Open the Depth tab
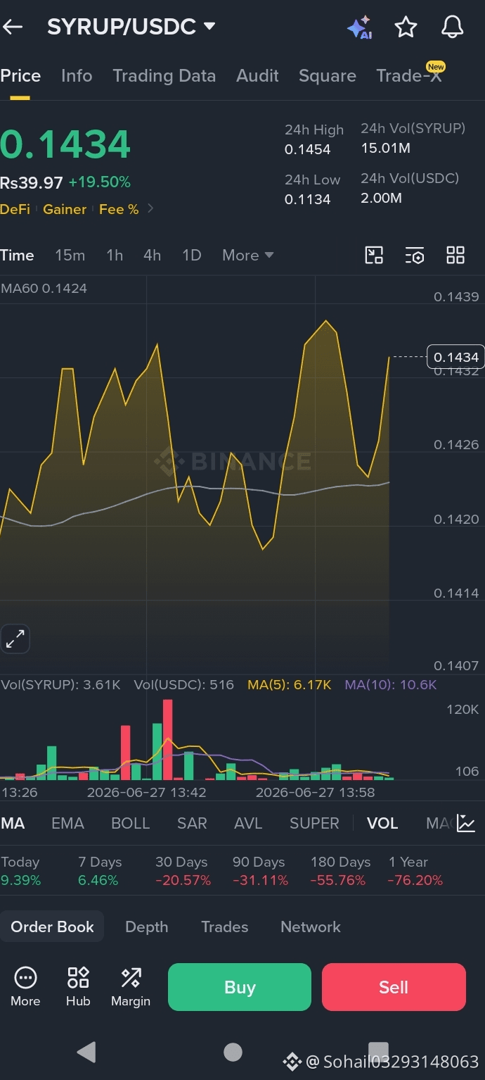485x1080 pixels. click(x=146, y=927)
